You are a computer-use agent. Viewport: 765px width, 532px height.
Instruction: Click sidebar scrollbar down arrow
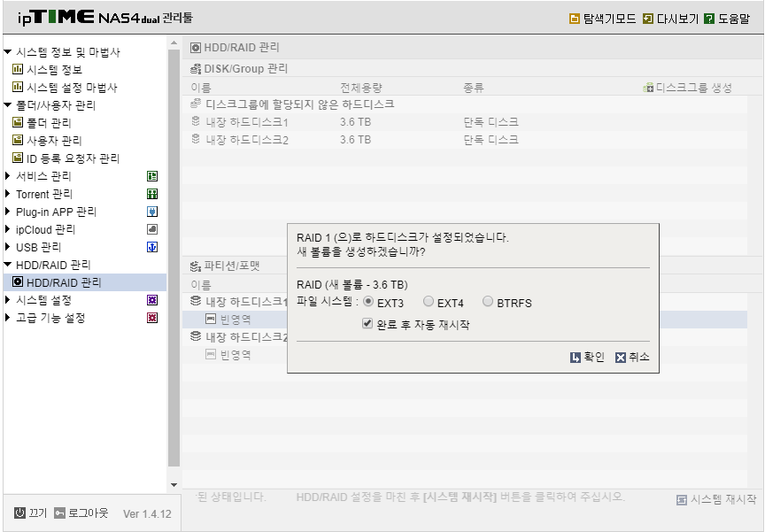tap(174, 485)
